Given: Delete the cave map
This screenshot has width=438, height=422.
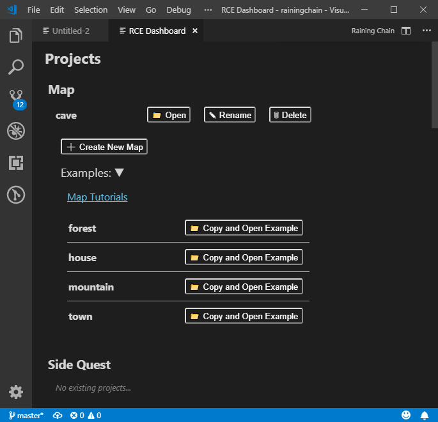Looking at the screenshot, I should pyautogui.click(x=290, y=115).
